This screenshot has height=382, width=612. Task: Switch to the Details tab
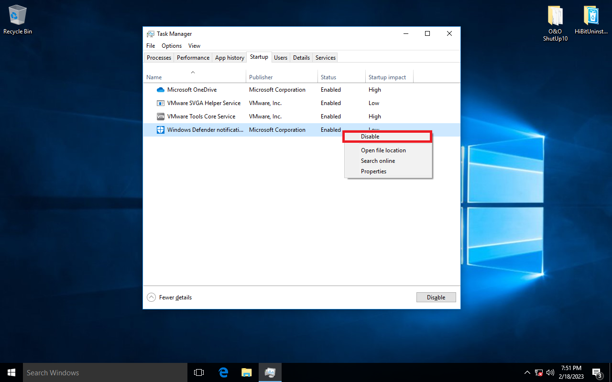[x=301, y=58]
